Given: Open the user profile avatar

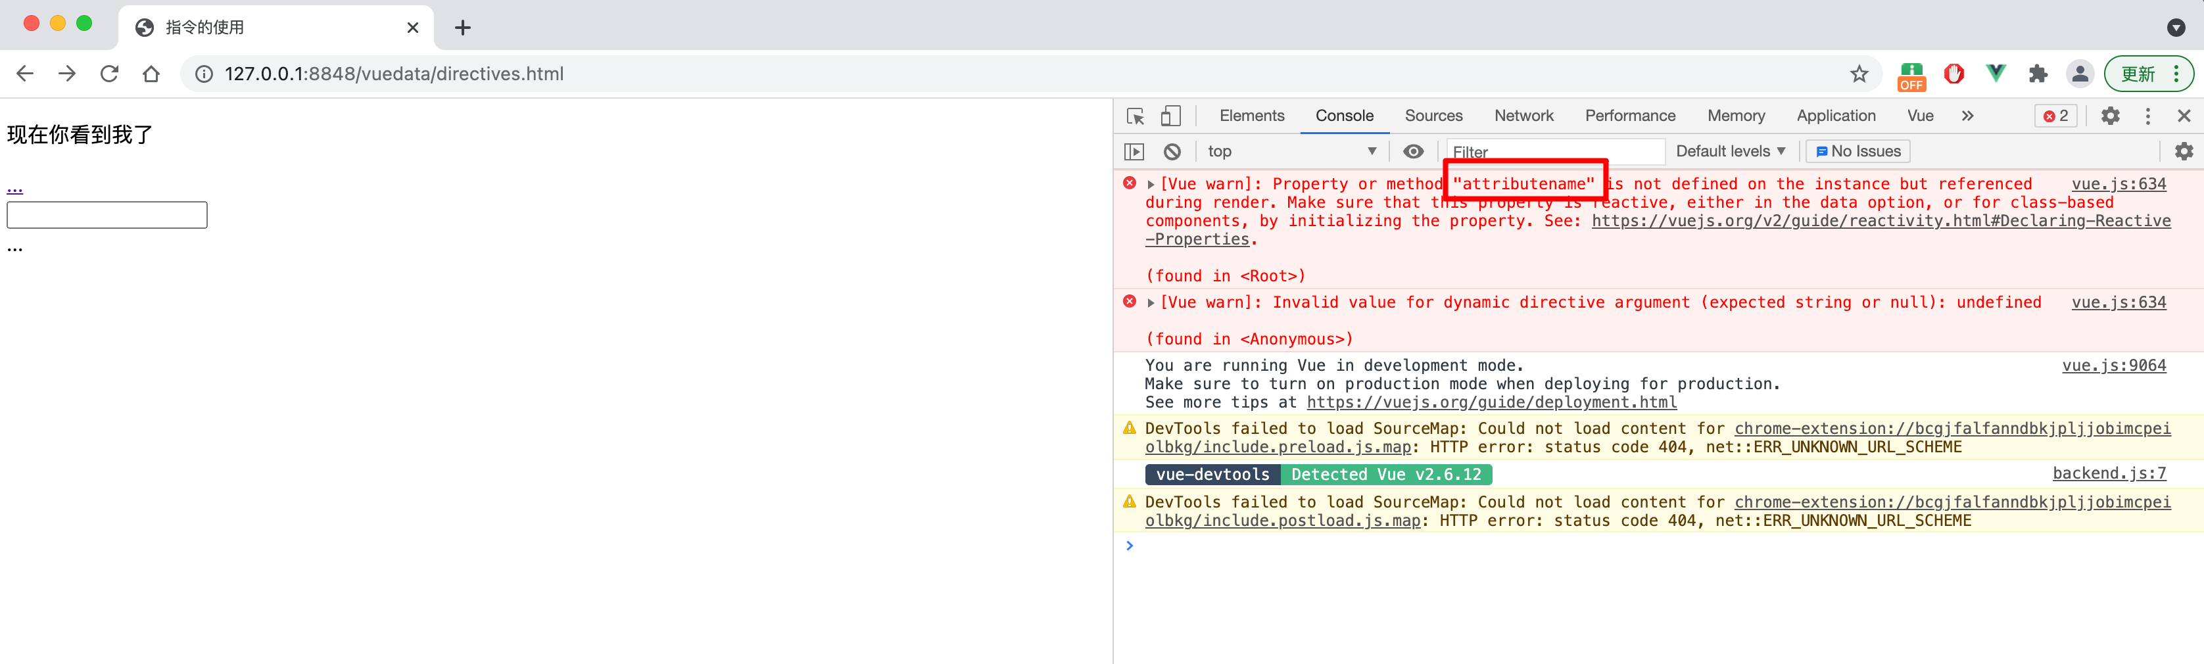Looking at the screenshot, I should 2079,74.
